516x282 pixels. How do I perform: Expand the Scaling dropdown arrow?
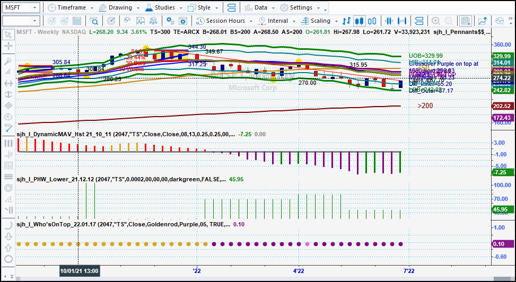pos(336,21)
